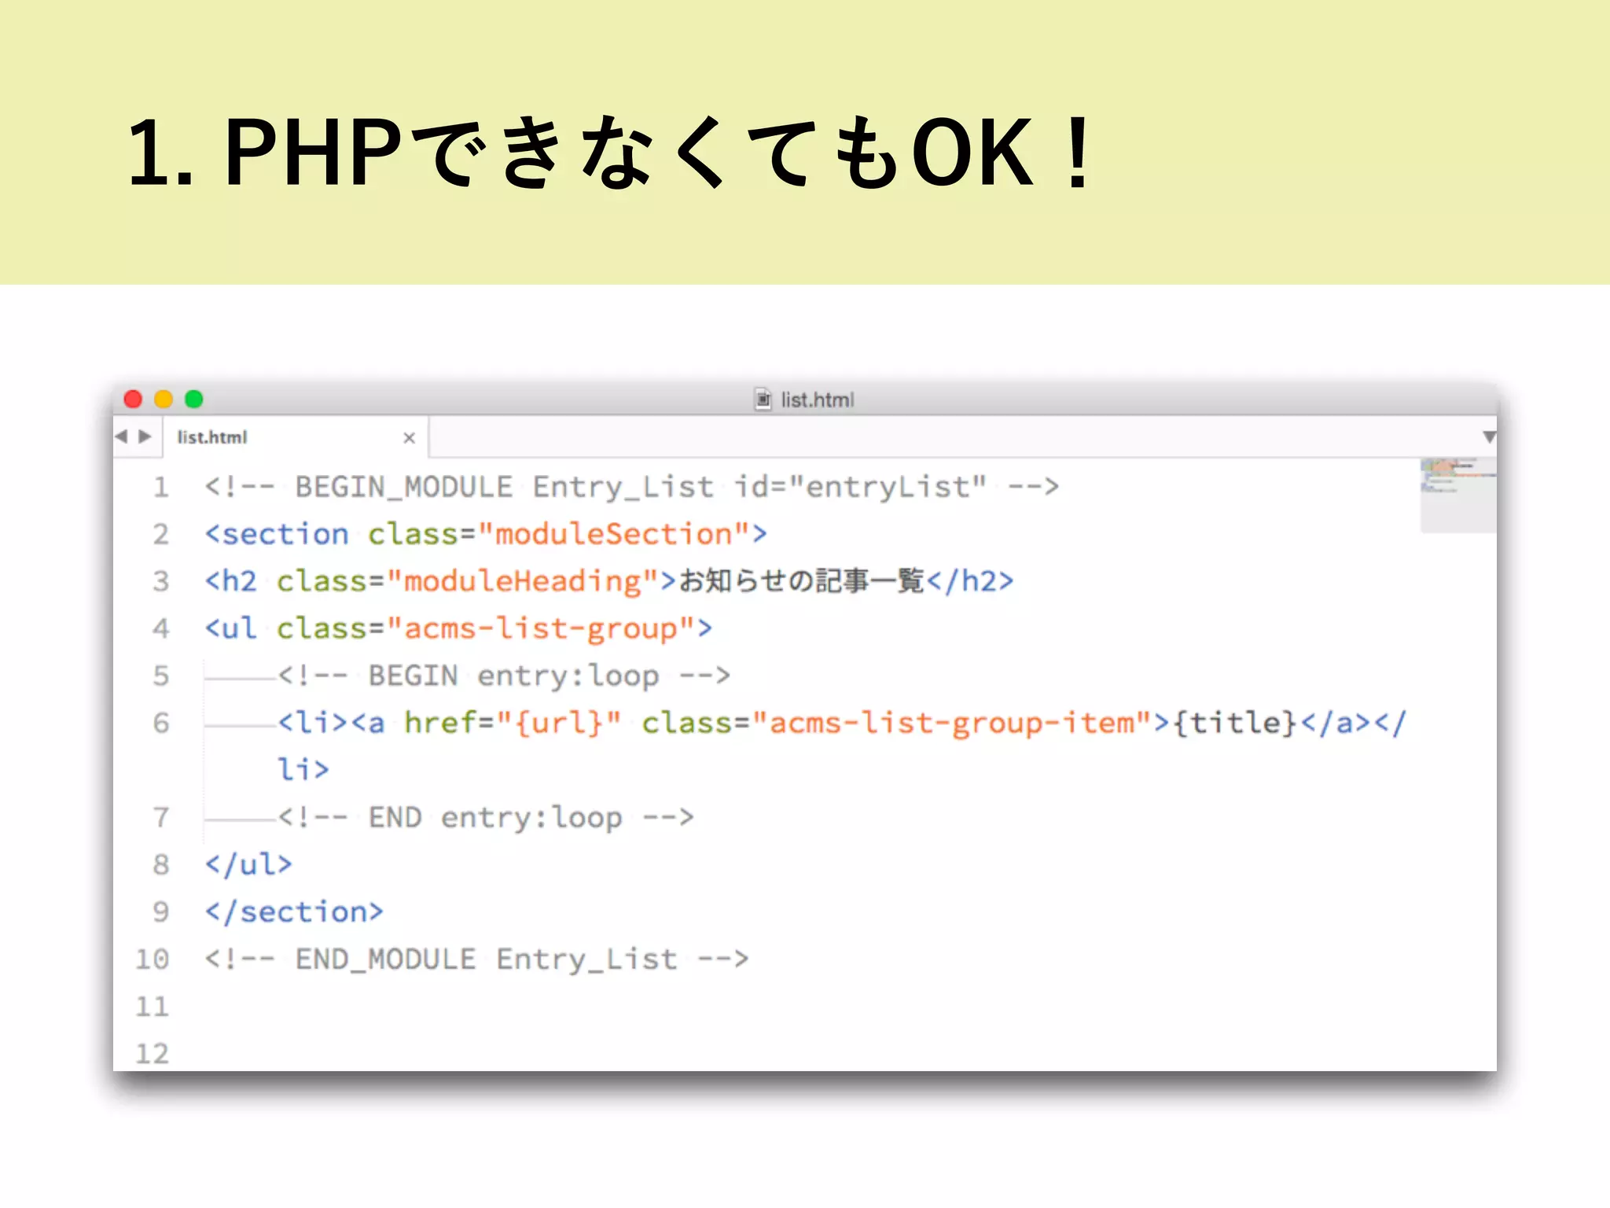Click line number 1 in gutter
Viewport: 1610px width, 1208px height.
pos(161,487)
